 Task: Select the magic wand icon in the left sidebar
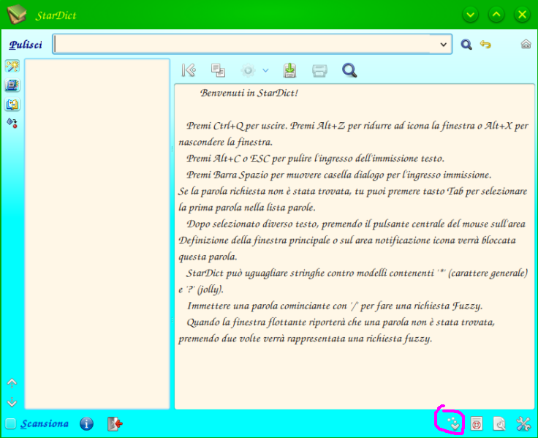[12, 66]
